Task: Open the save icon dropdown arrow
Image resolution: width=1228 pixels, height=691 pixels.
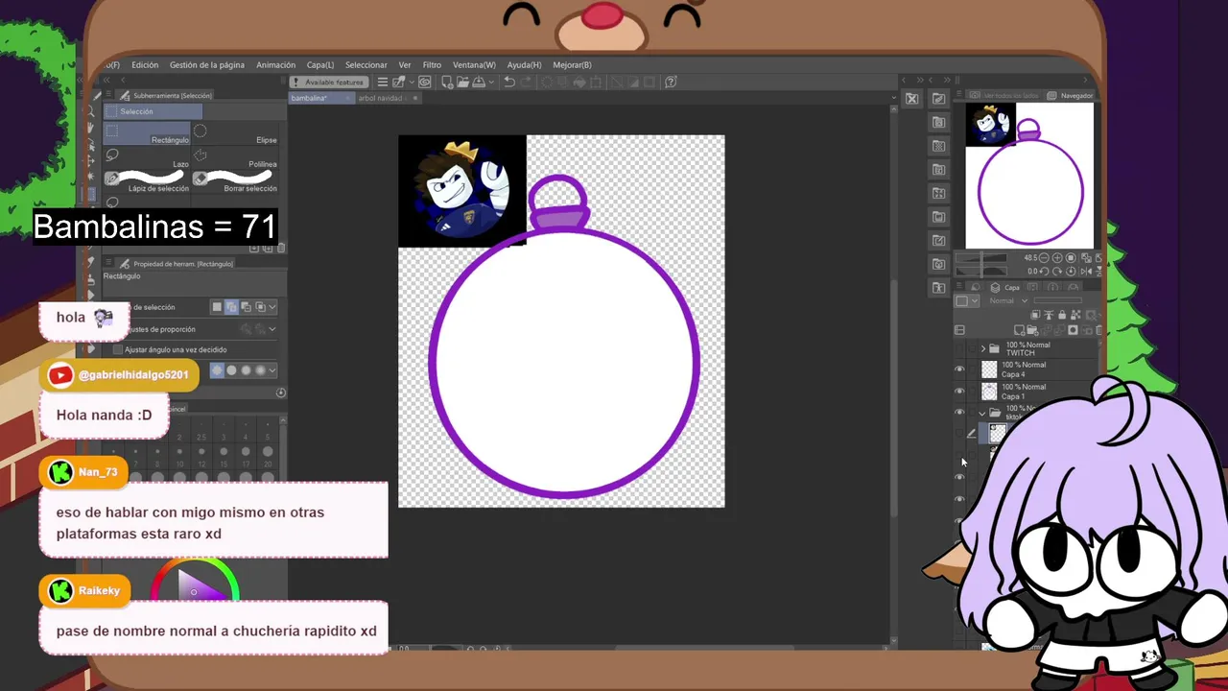Action: pyautogui.click(x=492, y=82)
